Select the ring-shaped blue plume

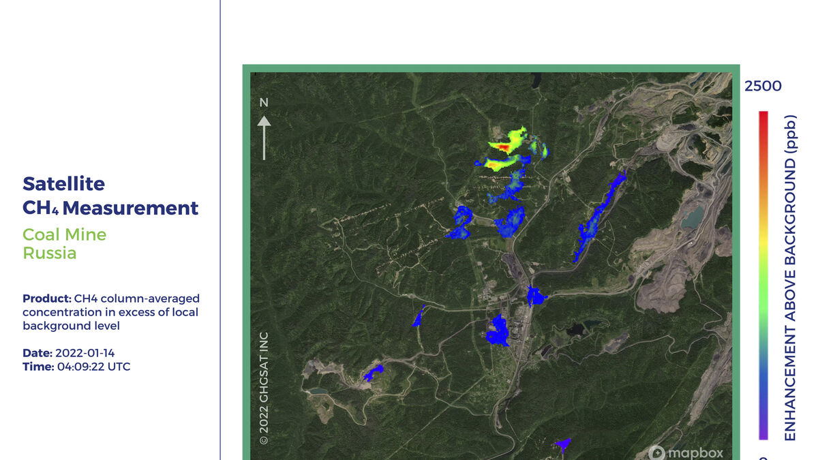pyautogui.click(x=461, y=222)
